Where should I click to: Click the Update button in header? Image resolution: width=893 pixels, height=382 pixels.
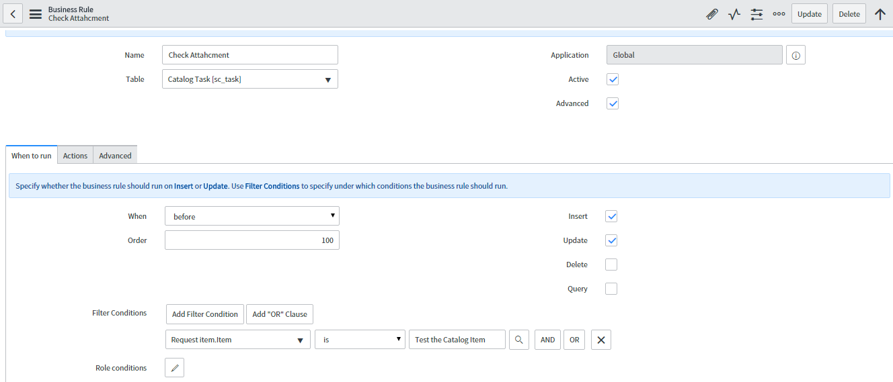tap(810, 13)
